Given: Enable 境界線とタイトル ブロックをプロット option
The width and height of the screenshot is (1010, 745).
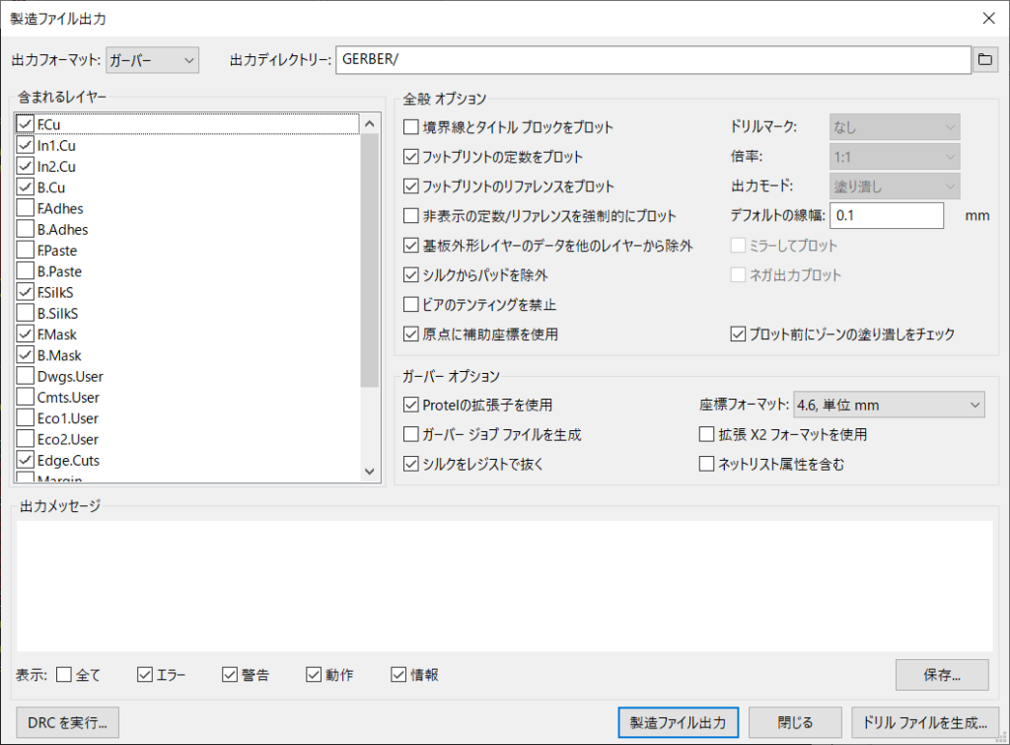Looking at the screenshot, I should (x=411, y=127).
